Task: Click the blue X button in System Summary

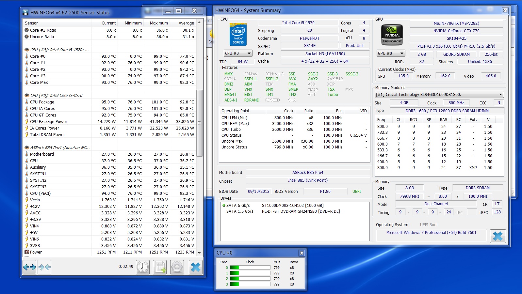Action: (498, 236)
